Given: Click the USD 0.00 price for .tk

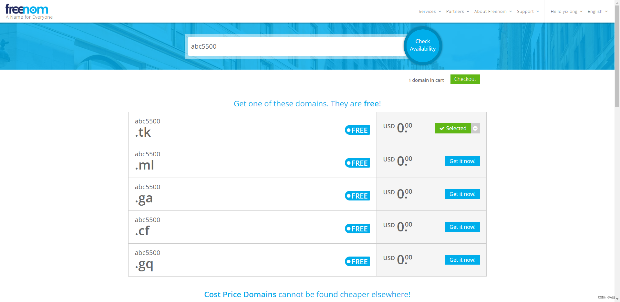Looking at the screenshot, I should [x=398, y=128].
